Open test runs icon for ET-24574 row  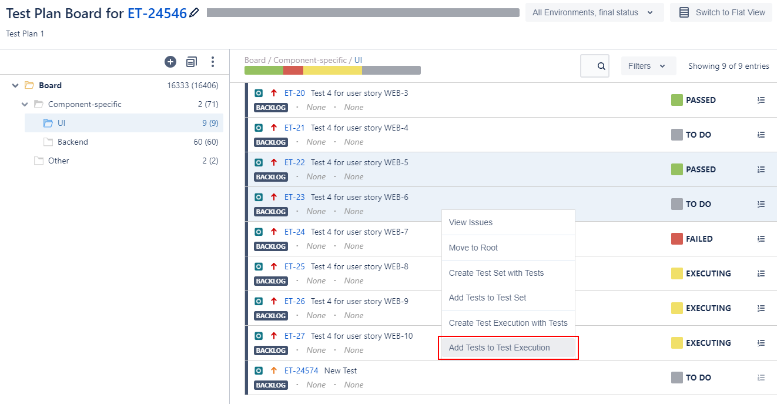pyautogui.click(x=761, y=378)
